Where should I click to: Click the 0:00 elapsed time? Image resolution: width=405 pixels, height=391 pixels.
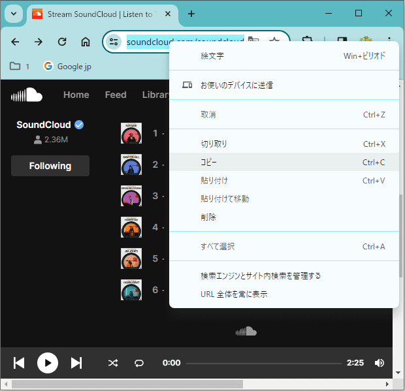tap(172, 363)
